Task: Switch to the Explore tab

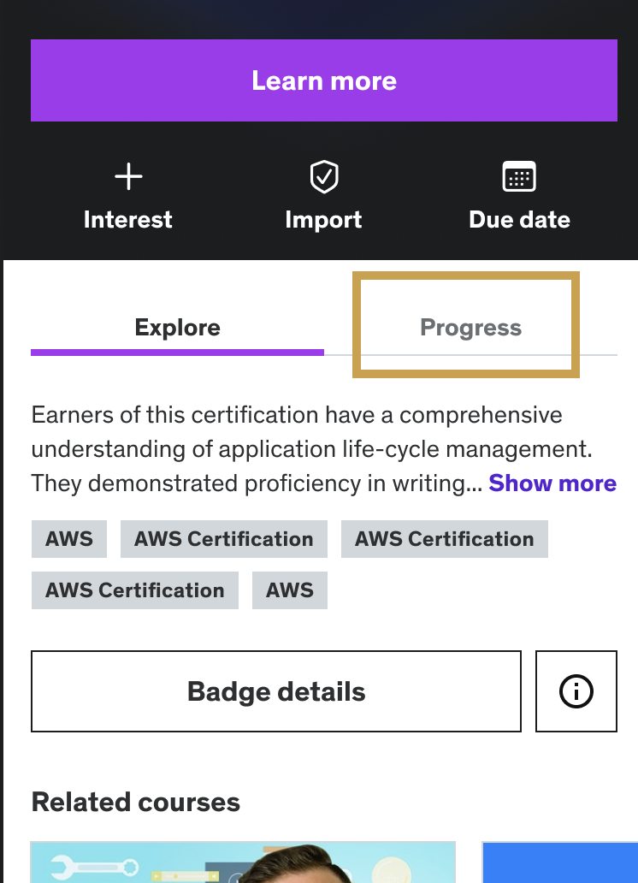Action: (x=177, y=328)
